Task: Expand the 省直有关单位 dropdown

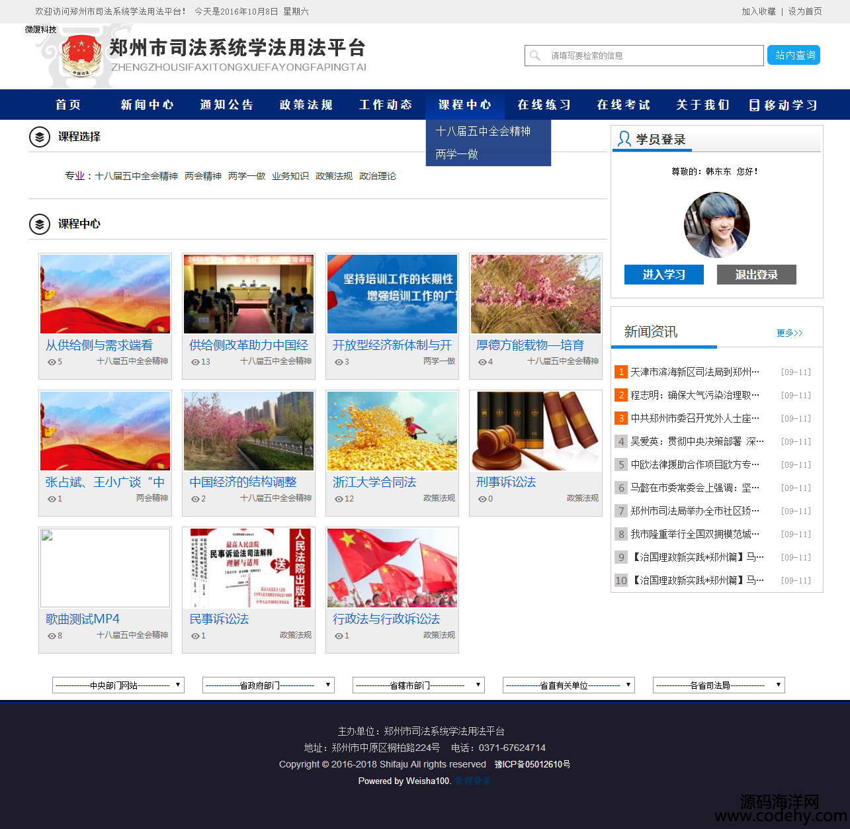Action: 569,685
